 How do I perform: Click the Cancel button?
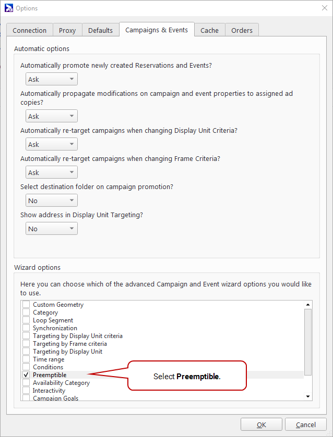point(305,424)
